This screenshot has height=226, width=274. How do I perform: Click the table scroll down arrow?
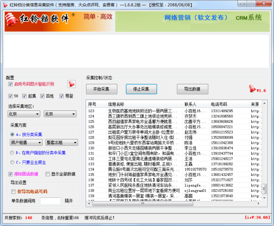coord(264,198)
